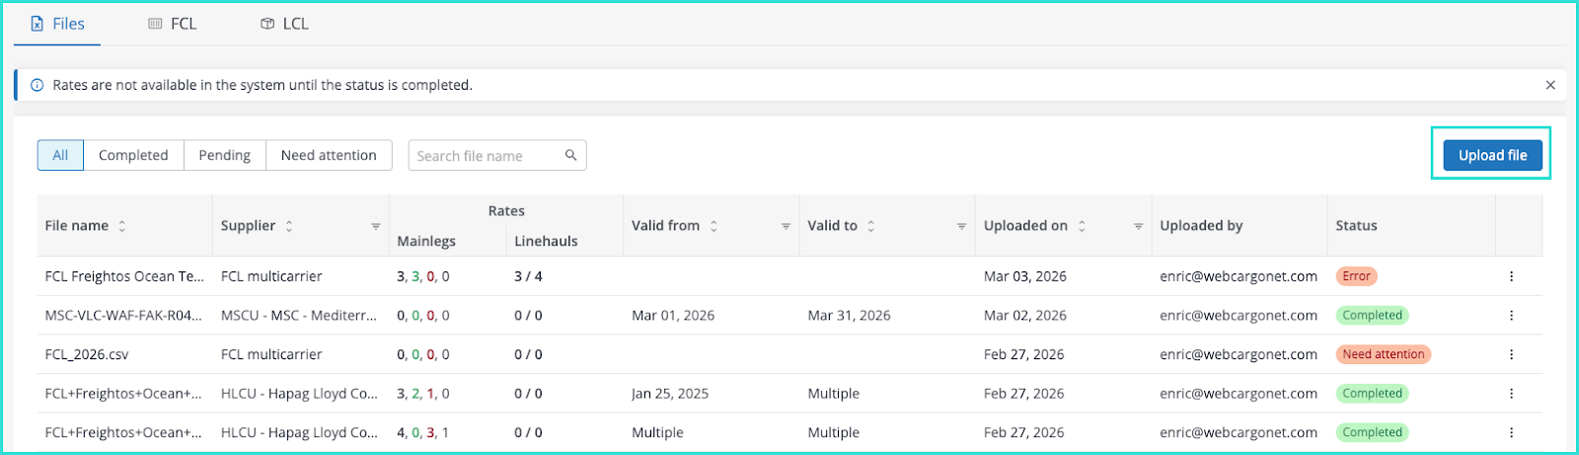The image size is (1579, 455).
Task: Filter files by Need attention
Action: pyautogui.click(x=329, y=155)
